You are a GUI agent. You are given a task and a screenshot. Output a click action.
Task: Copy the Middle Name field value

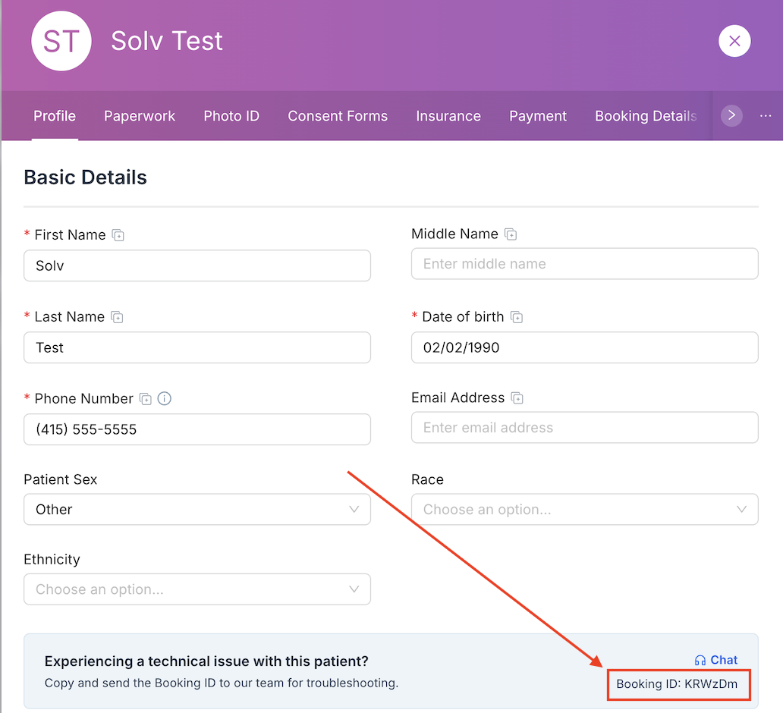511,234
